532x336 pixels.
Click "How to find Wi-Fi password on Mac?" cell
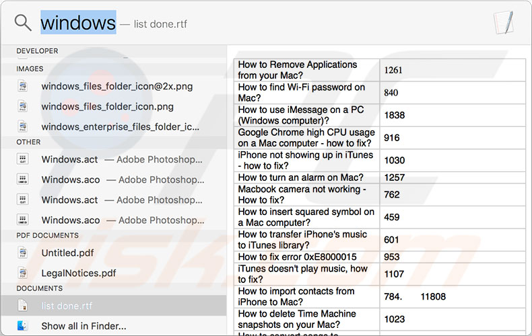pyautogui.click(x=306, y=93)
